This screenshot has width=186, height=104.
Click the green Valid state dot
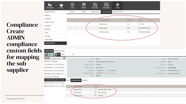click(96, 76)
